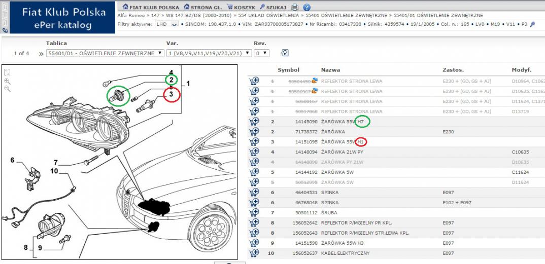Click part number 8 in diagram
This screenshot has height=264, width=545.
pyautogui.click(x=26, y=247)
